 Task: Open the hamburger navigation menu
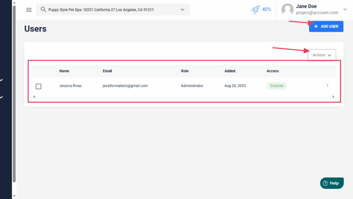tap(29, 10)
